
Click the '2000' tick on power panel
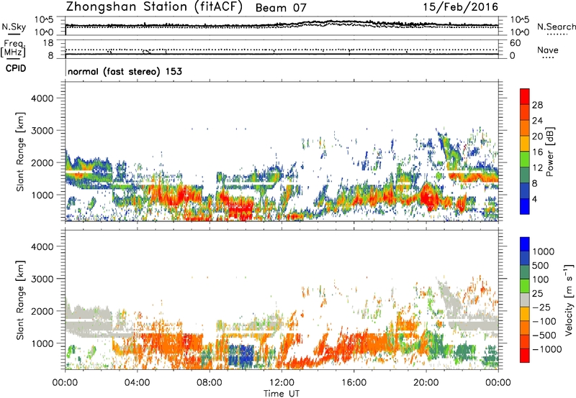[x=42, y=162]
